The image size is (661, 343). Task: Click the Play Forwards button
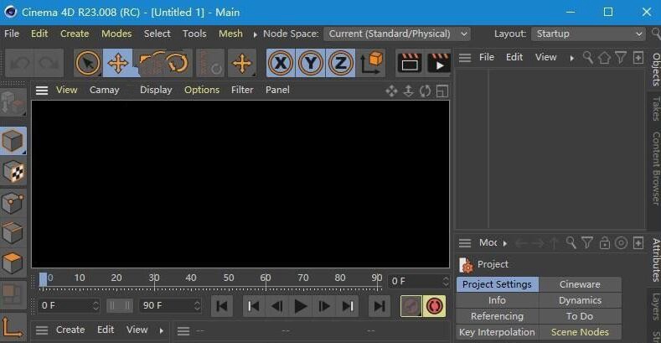point(300,306)
